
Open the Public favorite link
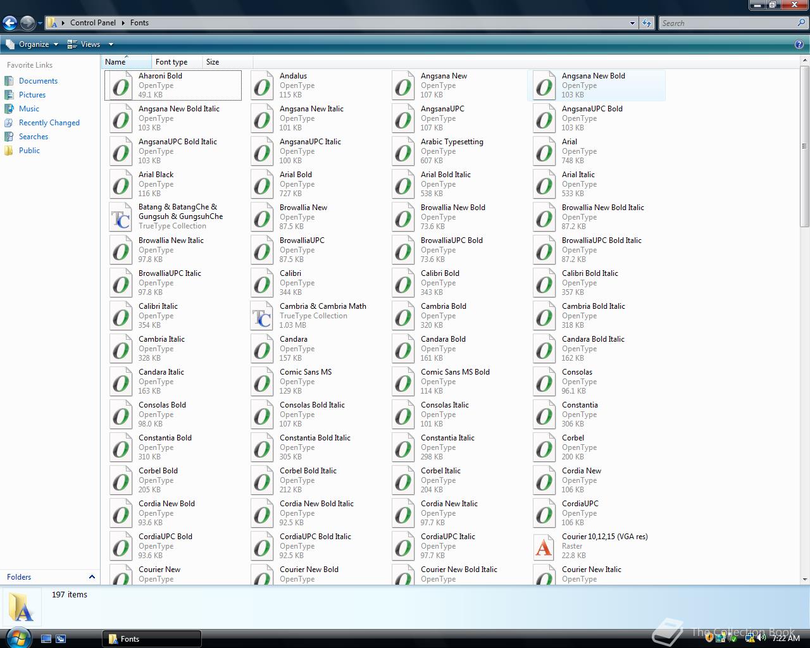[x=29, y=151]
